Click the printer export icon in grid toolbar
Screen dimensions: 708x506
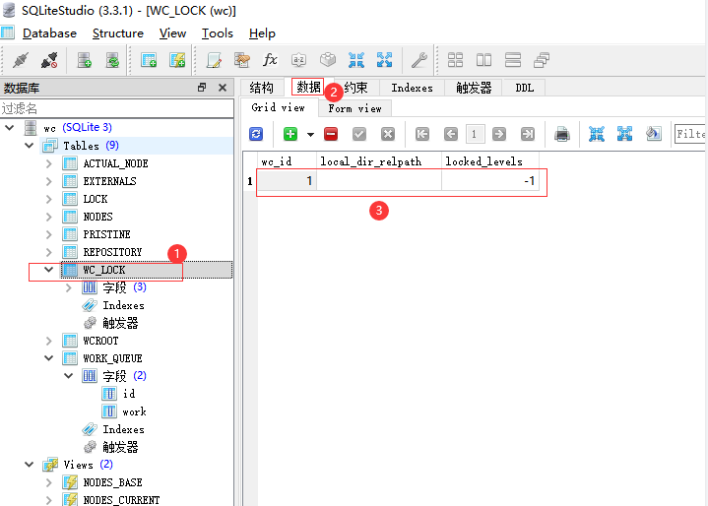pos(562,134)
